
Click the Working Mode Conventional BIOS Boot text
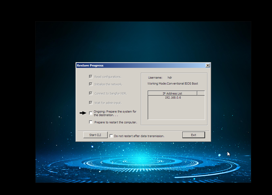point(173,83)
